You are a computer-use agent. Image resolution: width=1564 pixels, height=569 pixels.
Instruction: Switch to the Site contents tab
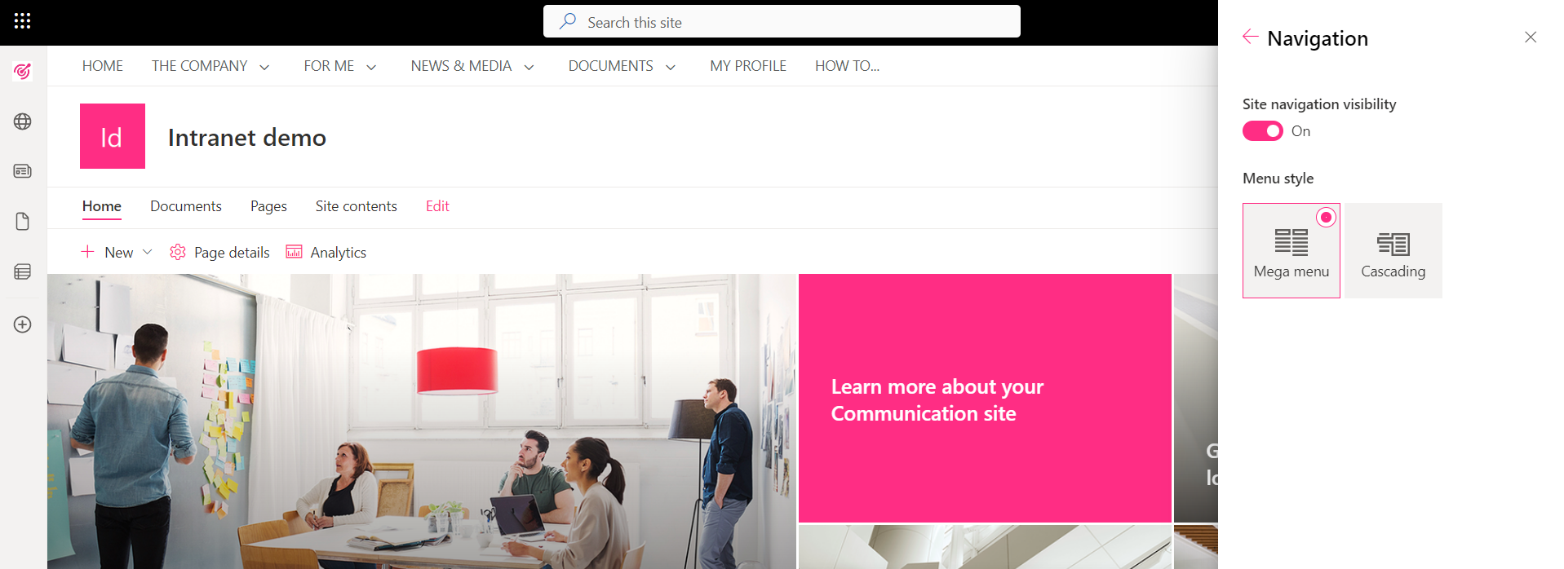tap(357, 206)
